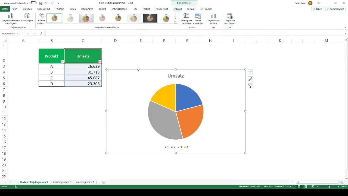Click the insert function fx icon
348x196 pixels.
[x=41, y=33]
